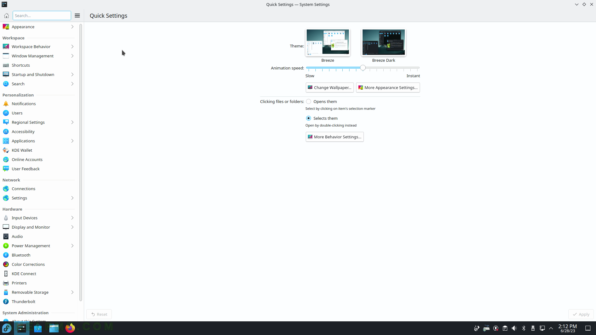596x335 pixels.
Task: Click the Accessibility icon
Action: click(x=6, y=132)
